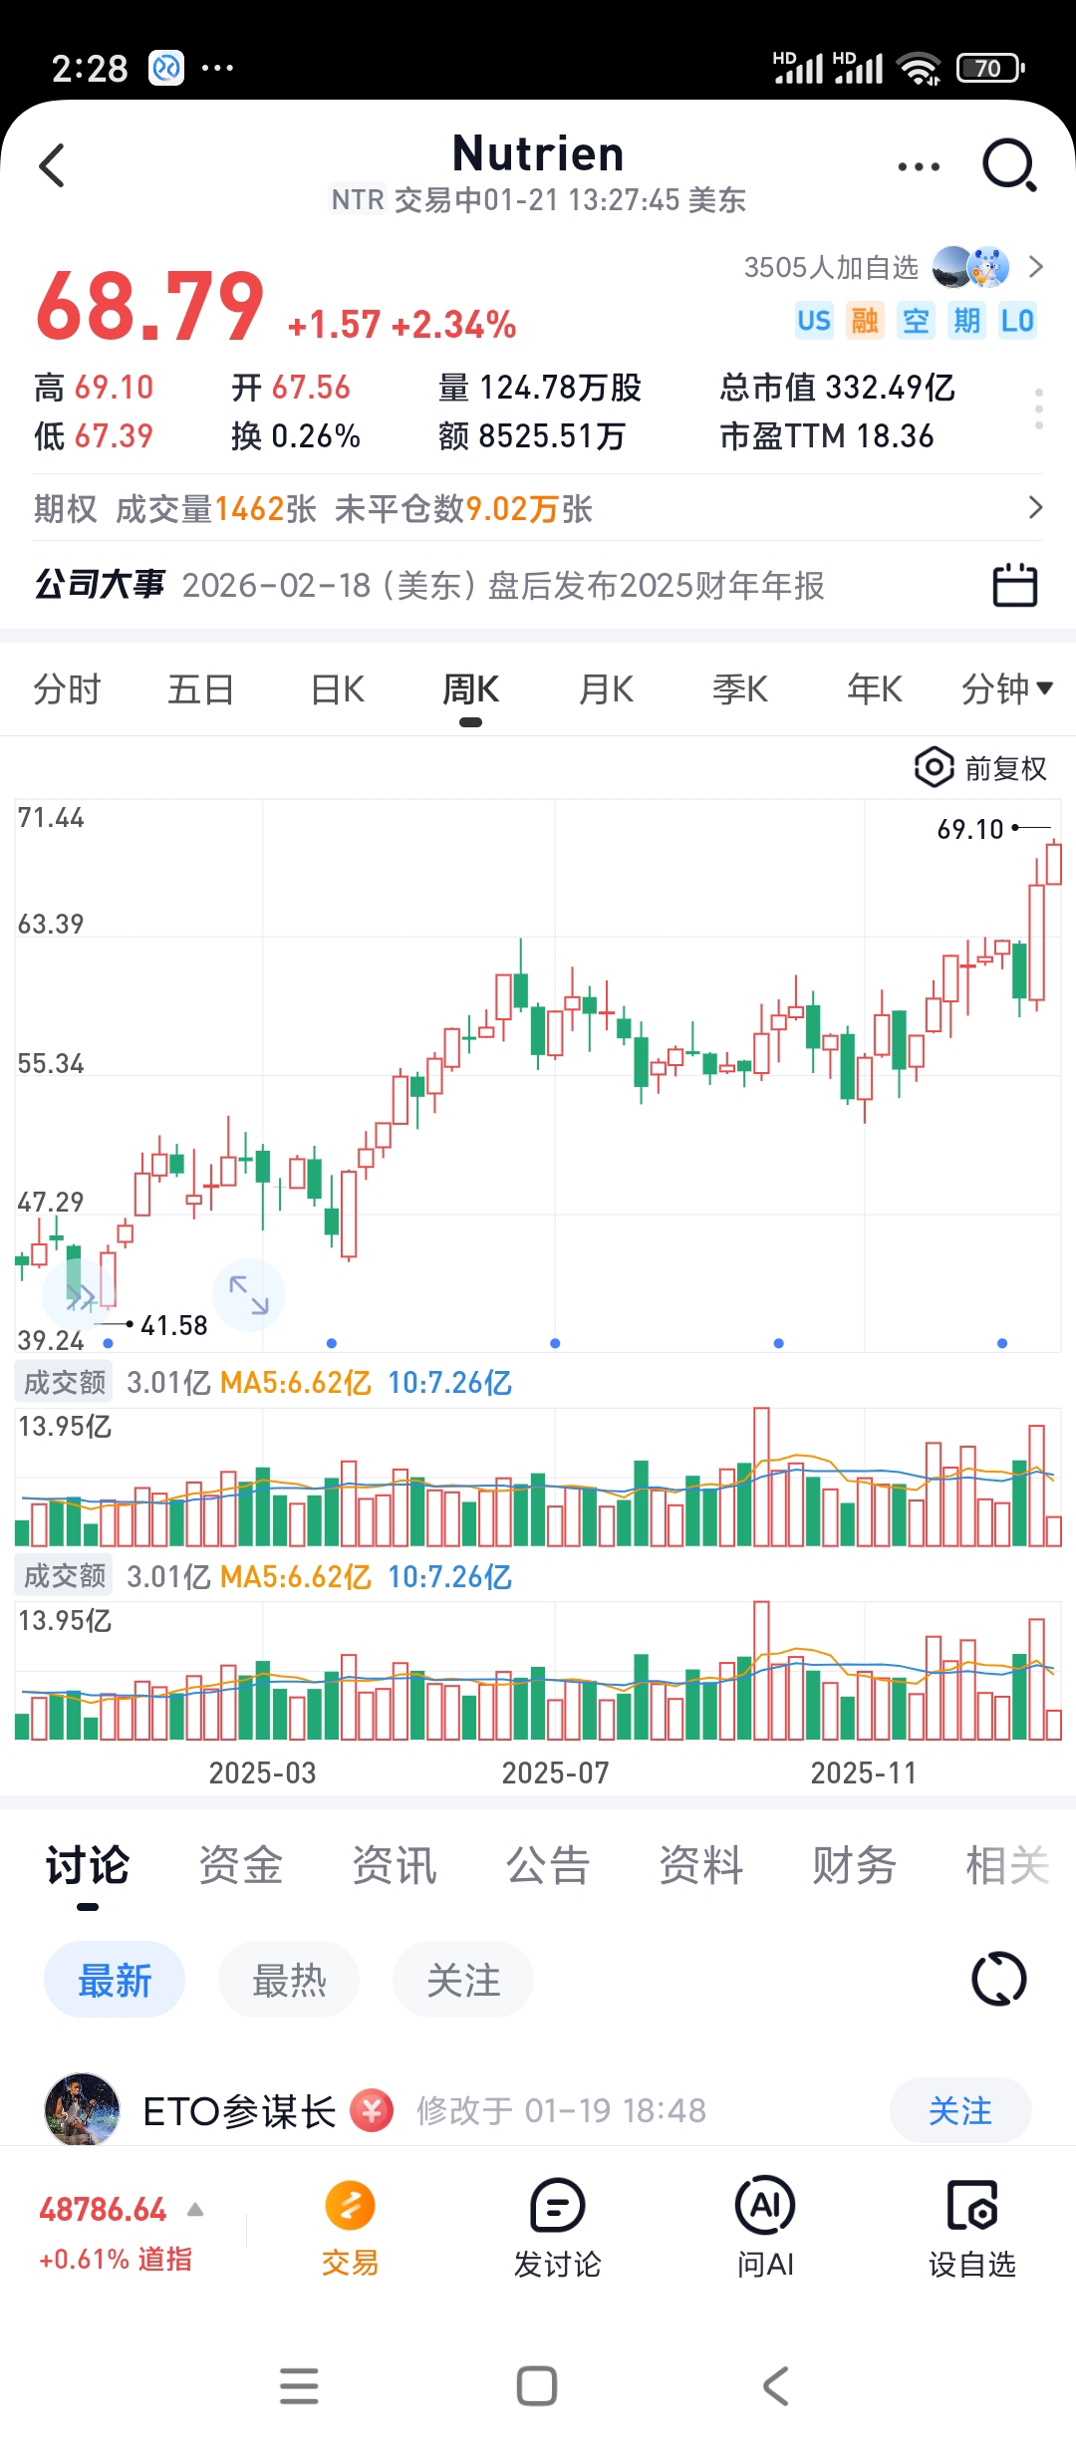Tap the 前复权 adjustment settings icon

pos(934,767)
